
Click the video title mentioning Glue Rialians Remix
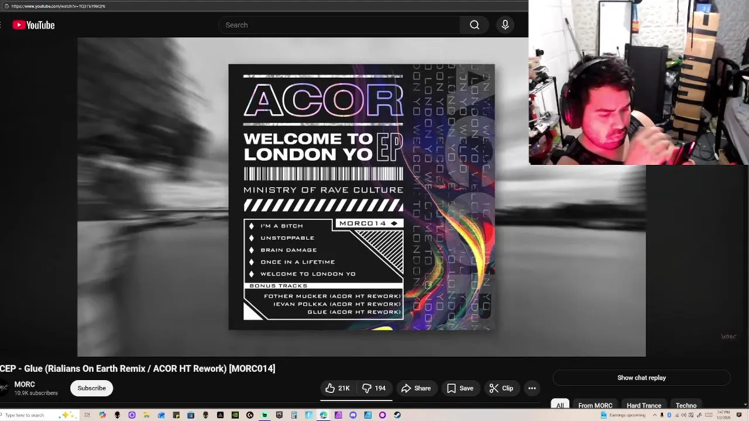tap(138, 368)
